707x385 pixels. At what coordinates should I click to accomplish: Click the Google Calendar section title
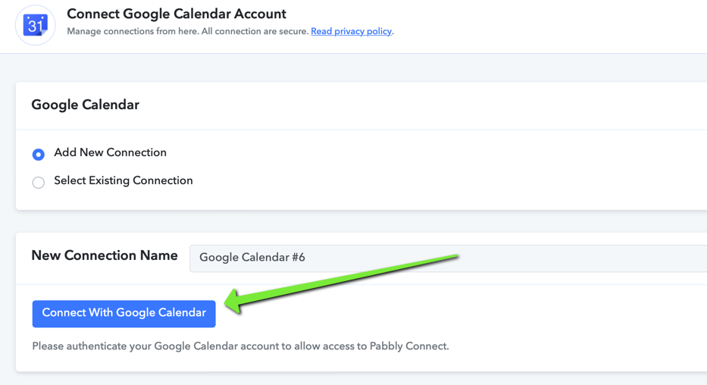coord(85,105)
